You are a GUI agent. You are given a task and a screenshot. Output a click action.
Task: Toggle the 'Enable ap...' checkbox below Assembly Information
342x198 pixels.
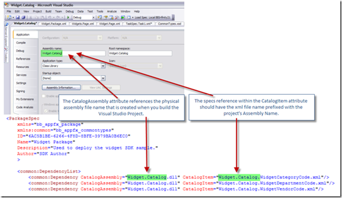click(x=44, y=96)
